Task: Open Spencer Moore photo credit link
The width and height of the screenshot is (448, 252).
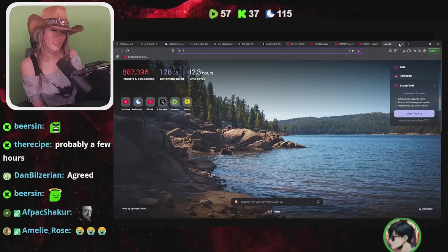Action: [x=133, y=209]
